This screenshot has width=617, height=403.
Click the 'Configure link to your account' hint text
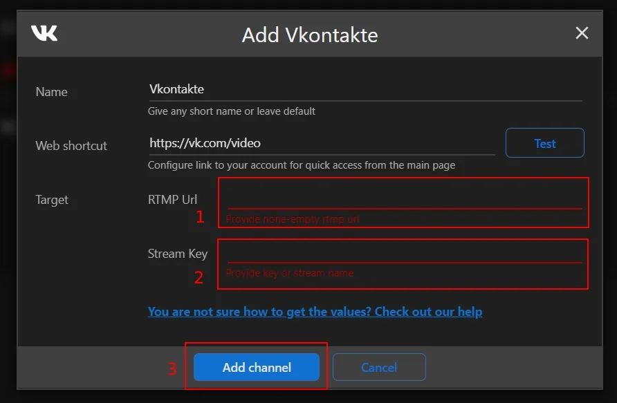coord(302,165)
